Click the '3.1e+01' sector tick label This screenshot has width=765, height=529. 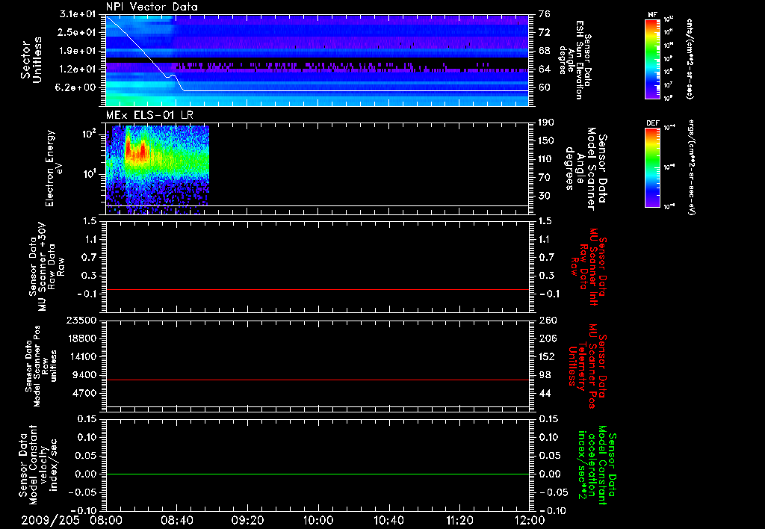tap(77, 14)
